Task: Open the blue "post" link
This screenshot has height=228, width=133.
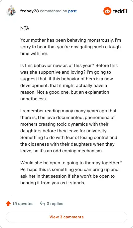Action: point(72,11)
